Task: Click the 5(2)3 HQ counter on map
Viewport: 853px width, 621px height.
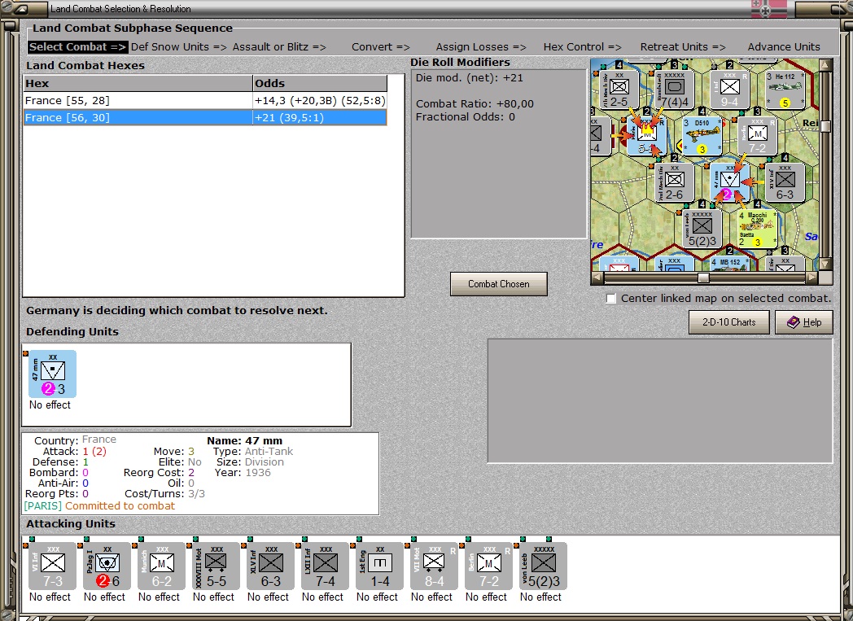Action: pos(702,230)
